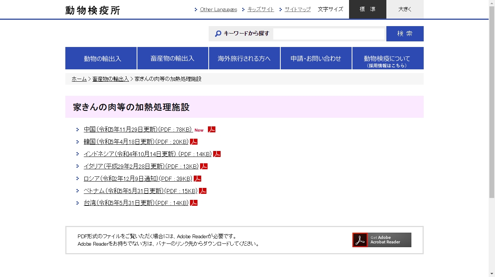
Task: Set text size to 標準
Action: coord(367,9)
